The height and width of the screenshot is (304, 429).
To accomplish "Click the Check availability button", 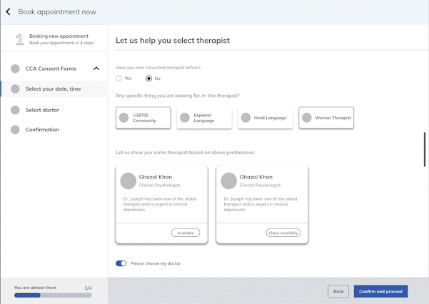I will 283,233.
